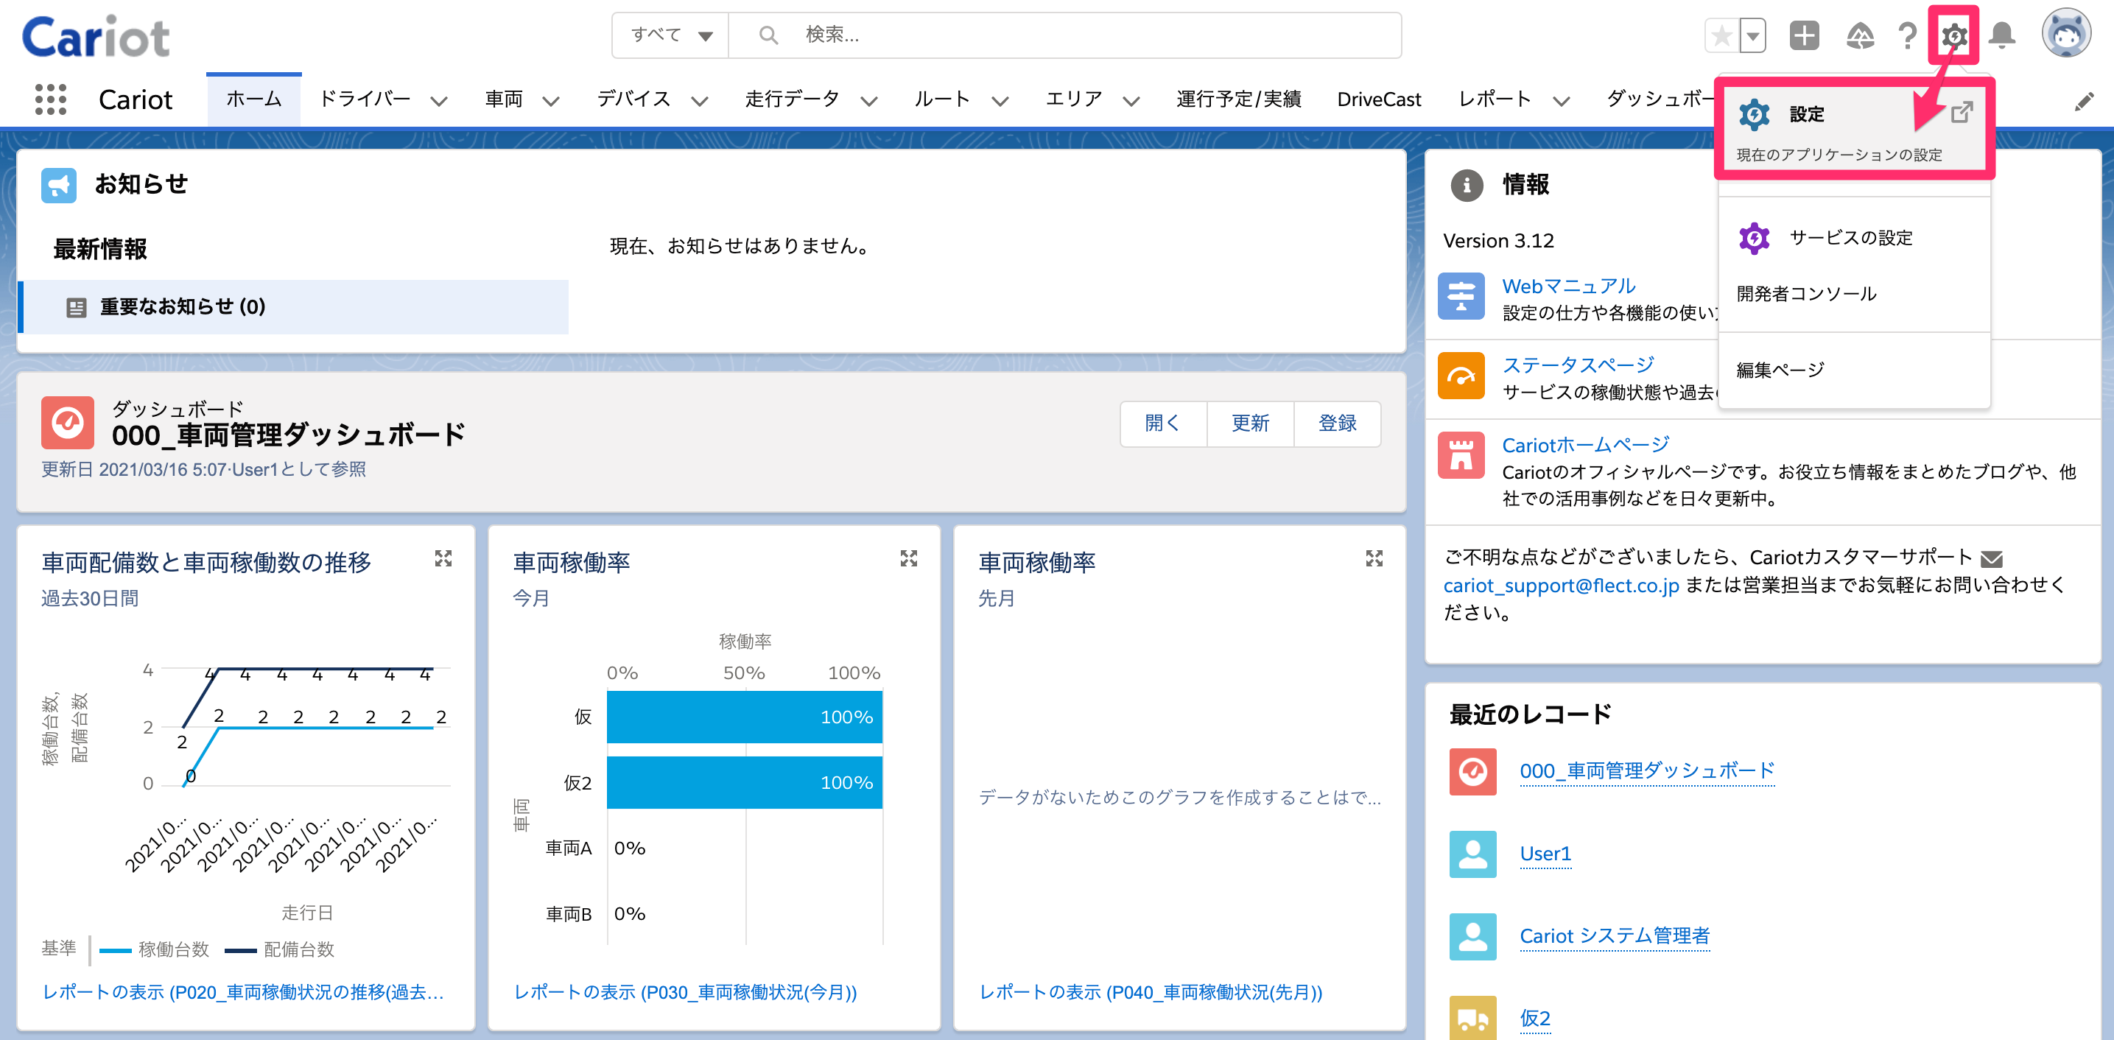Image resolution: width=2114 pixels, height=1040 pixels.
Task: Choose 編集ページ from setup menu
Action: (1780, 370)
